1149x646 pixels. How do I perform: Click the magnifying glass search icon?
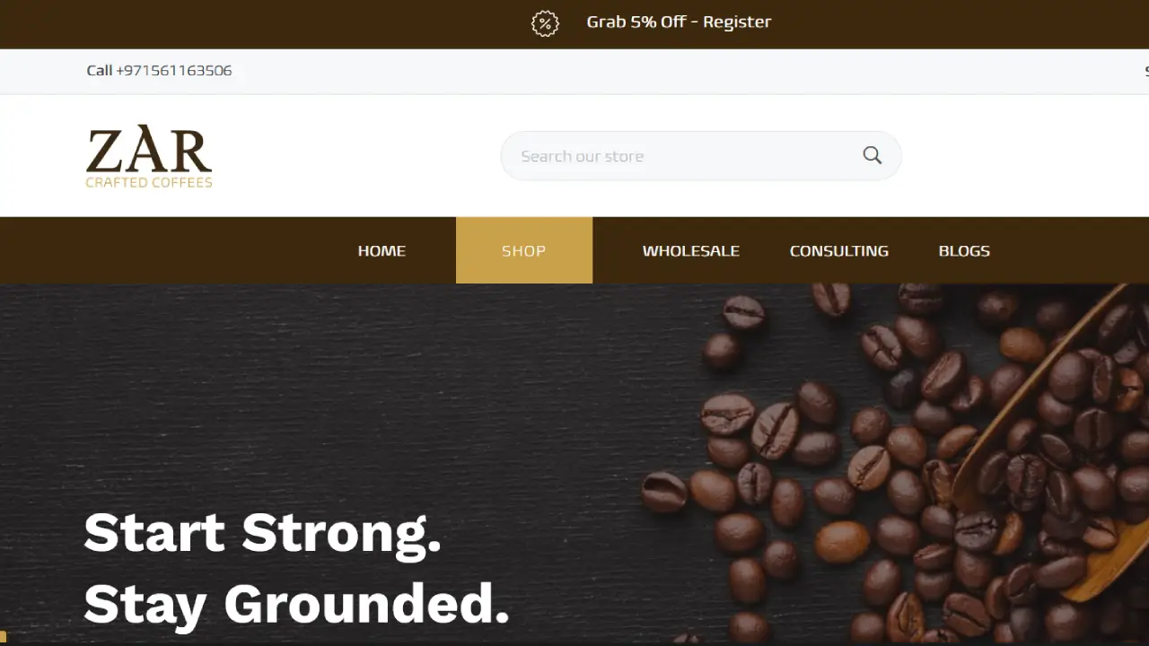click(873, 155)
